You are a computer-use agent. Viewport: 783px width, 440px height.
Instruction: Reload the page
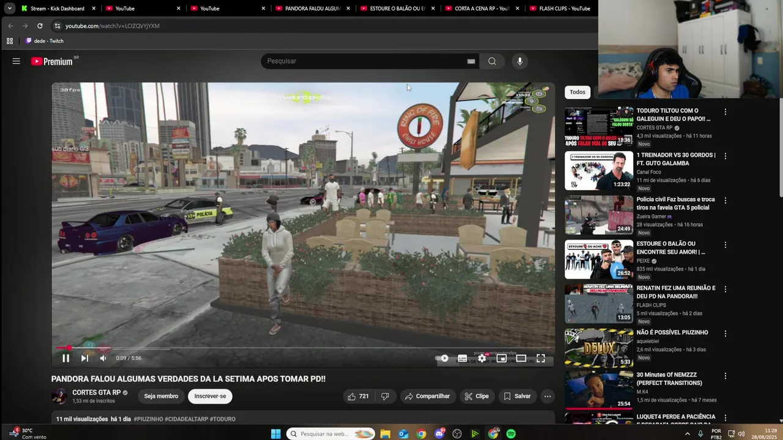pos(40,26)
